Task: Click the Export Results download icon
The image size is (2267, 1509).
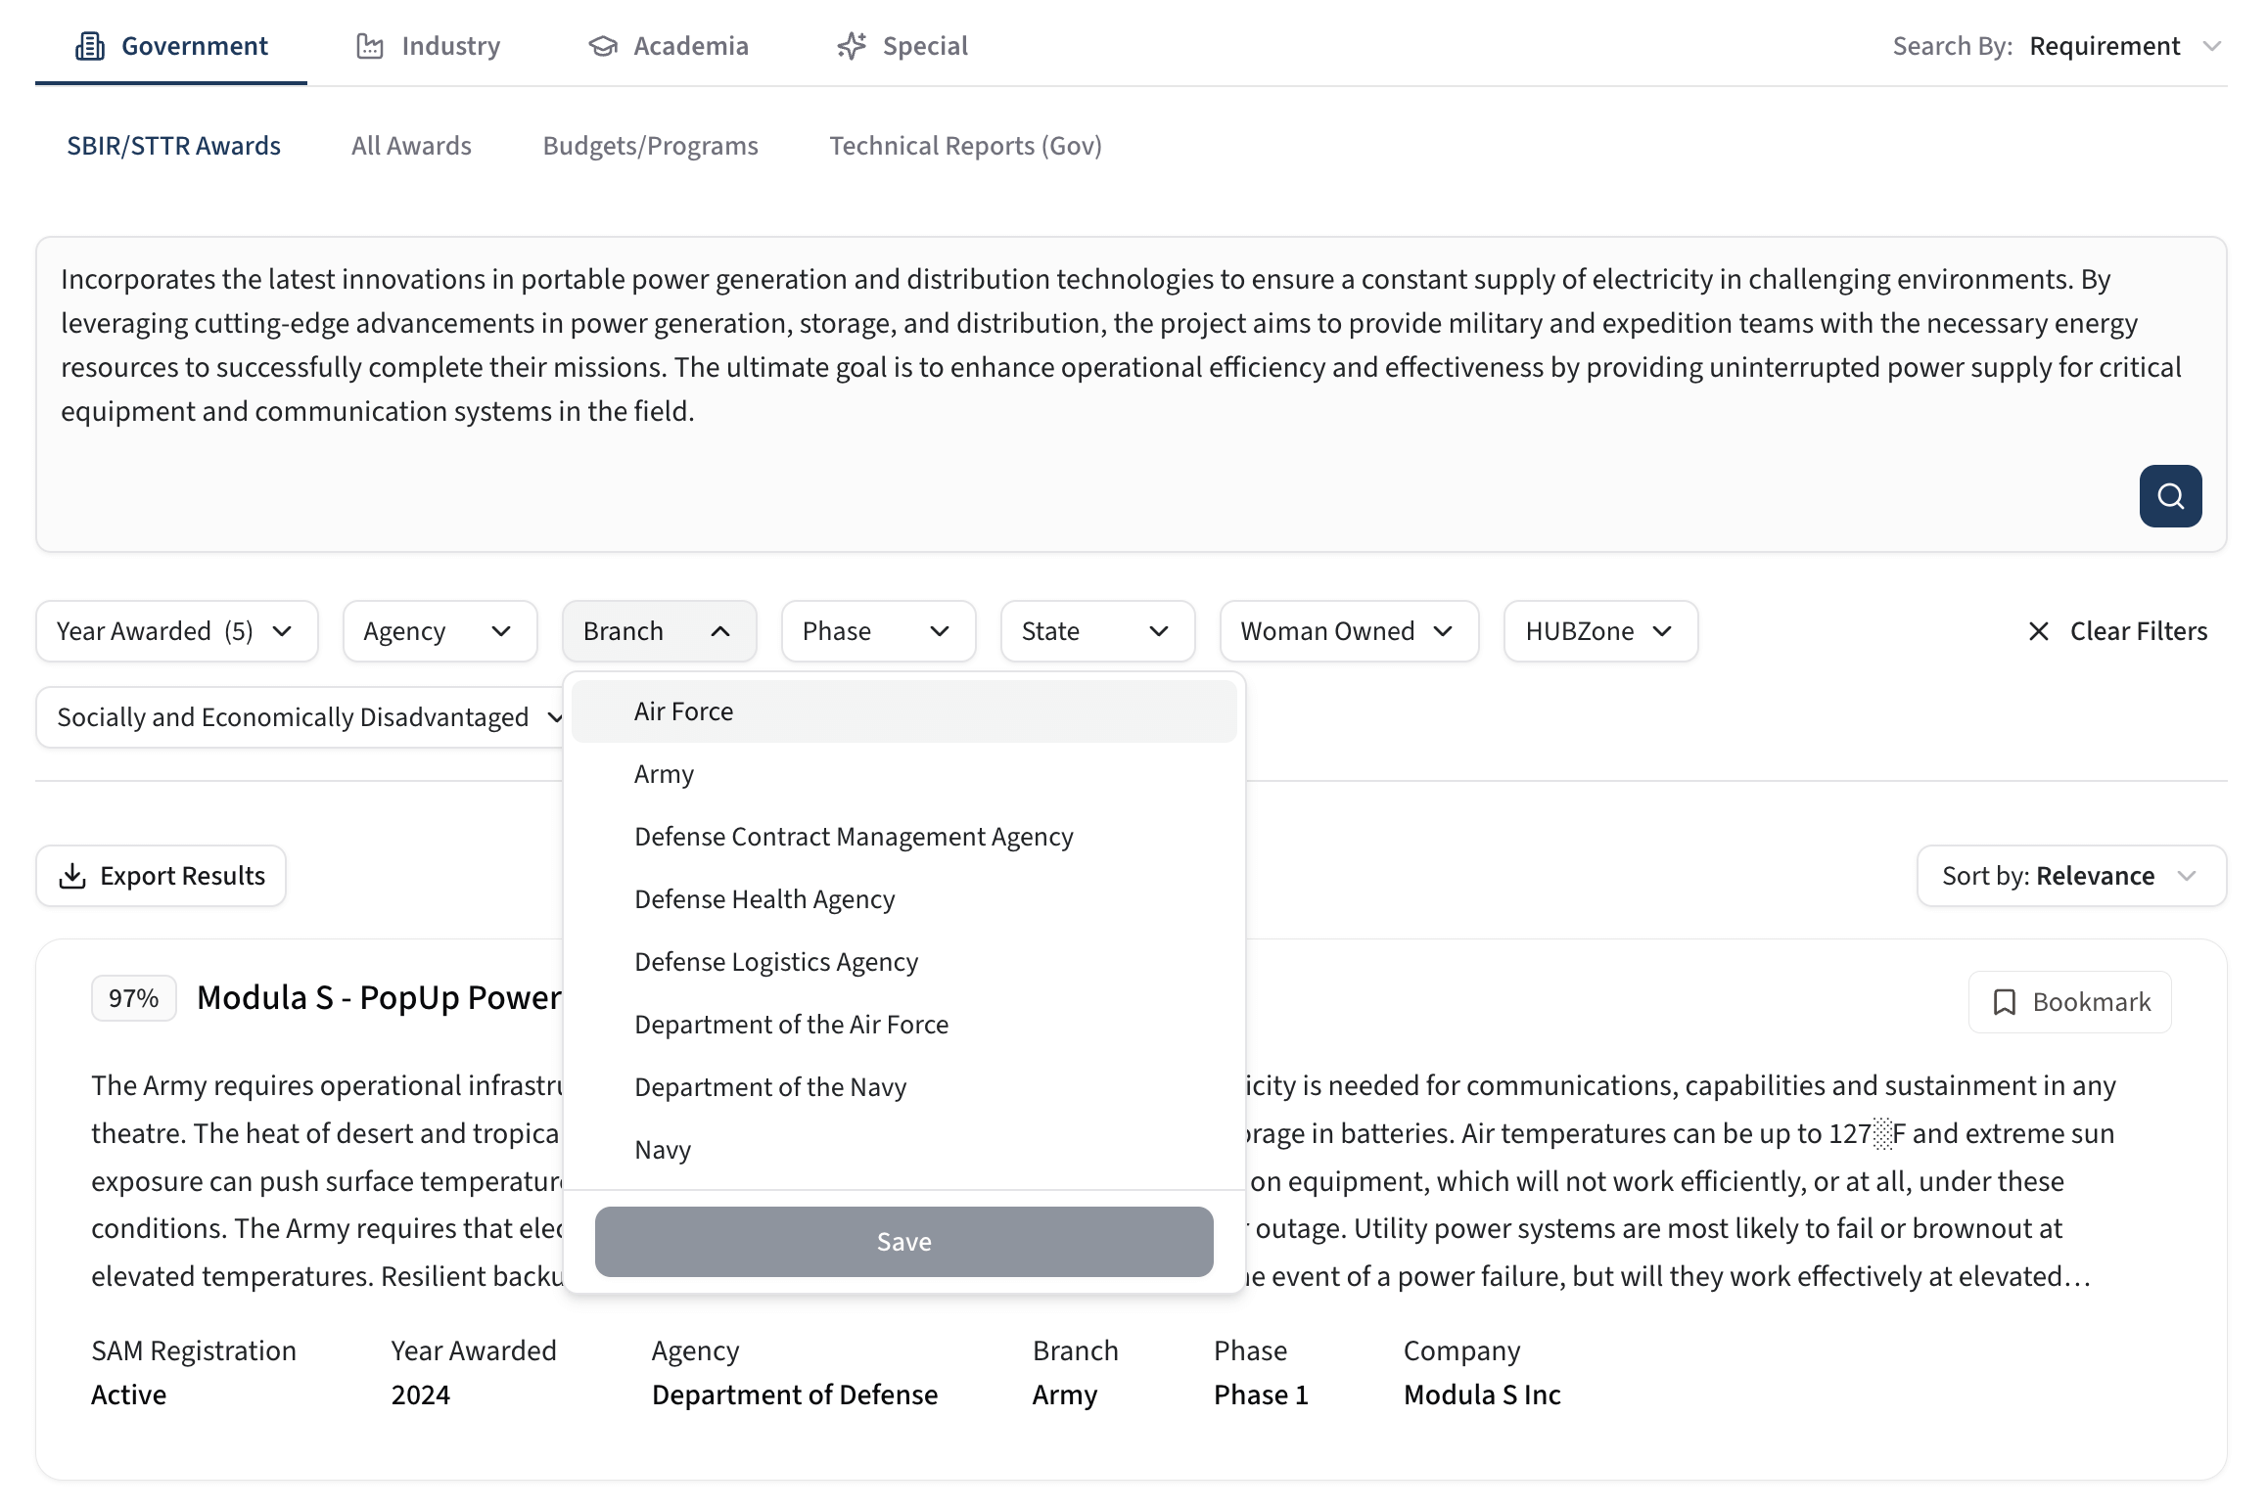Action: (x=72, y=876)
